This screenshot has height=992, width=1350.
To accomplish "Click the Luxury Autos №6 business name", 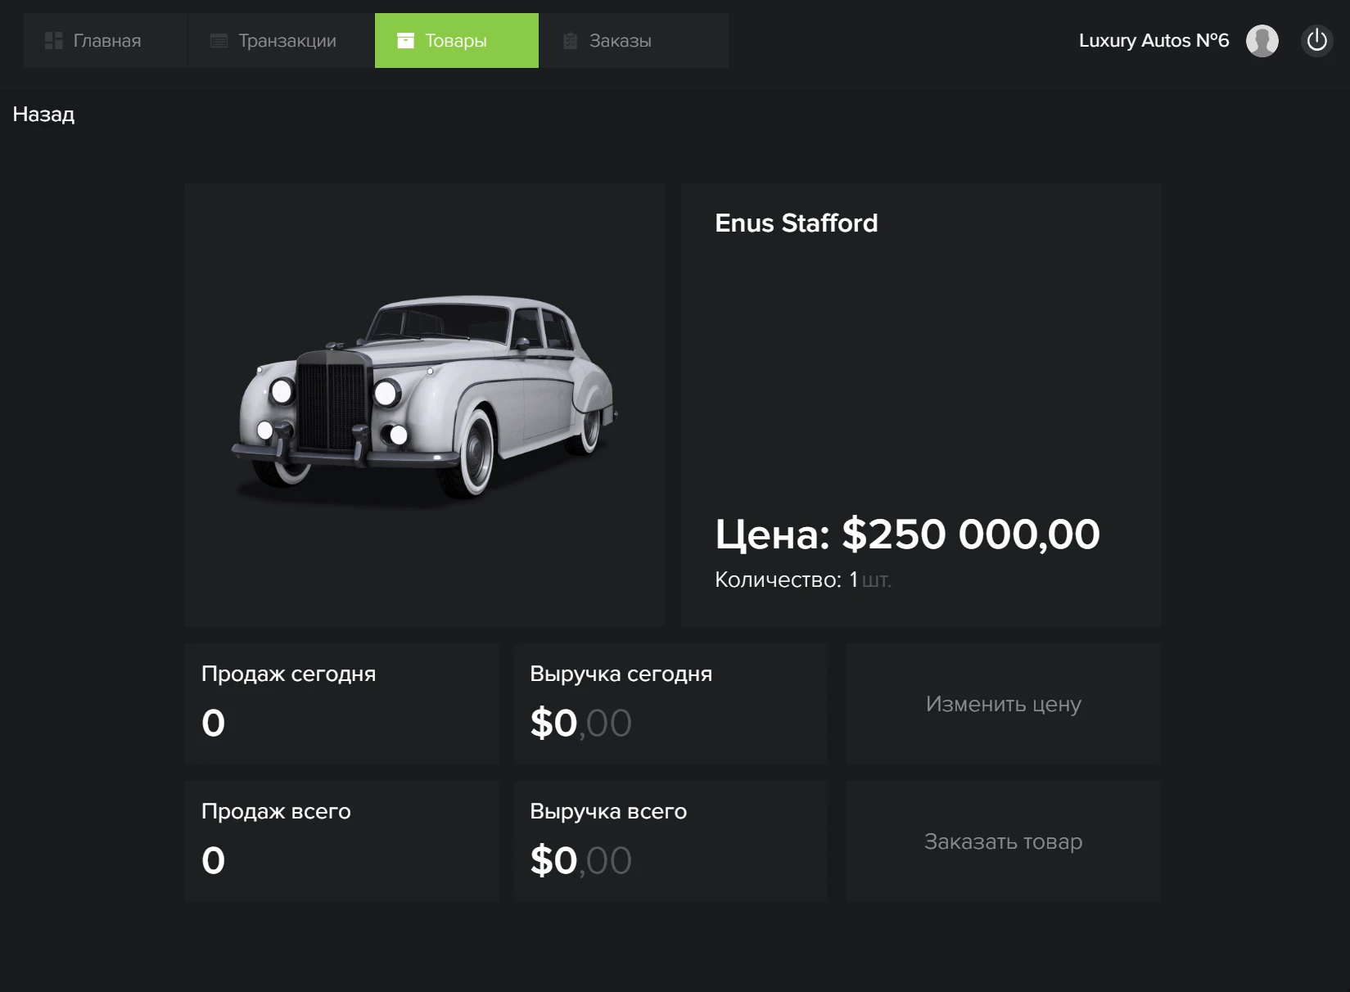I will click(1153, 40).
